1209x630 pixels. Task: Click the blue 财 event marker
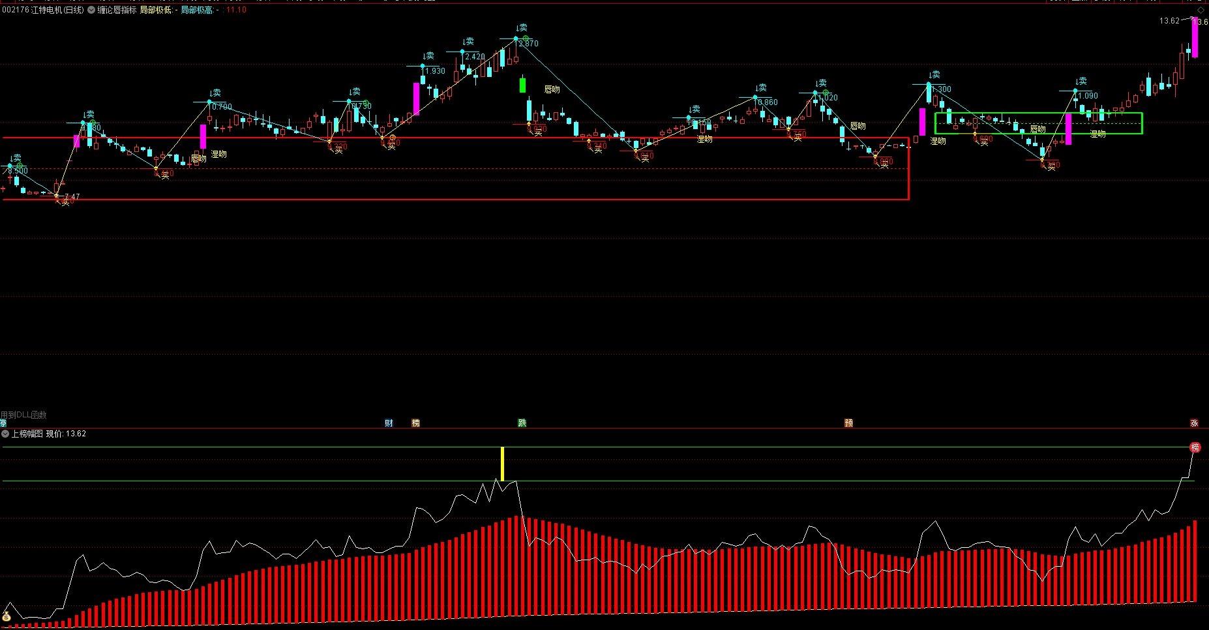[x=389, y=423]
